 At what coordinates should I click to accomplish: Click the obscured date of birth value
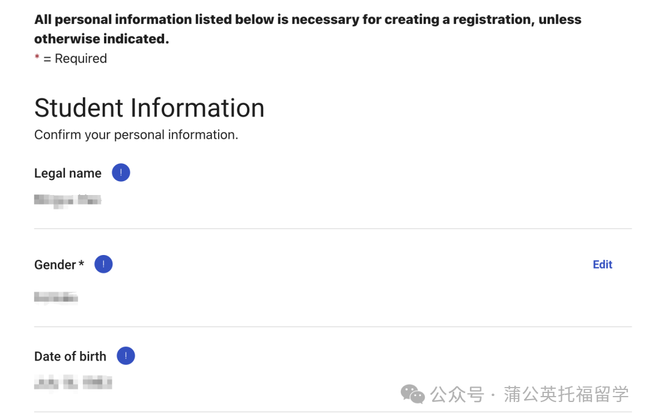(72, 383)
